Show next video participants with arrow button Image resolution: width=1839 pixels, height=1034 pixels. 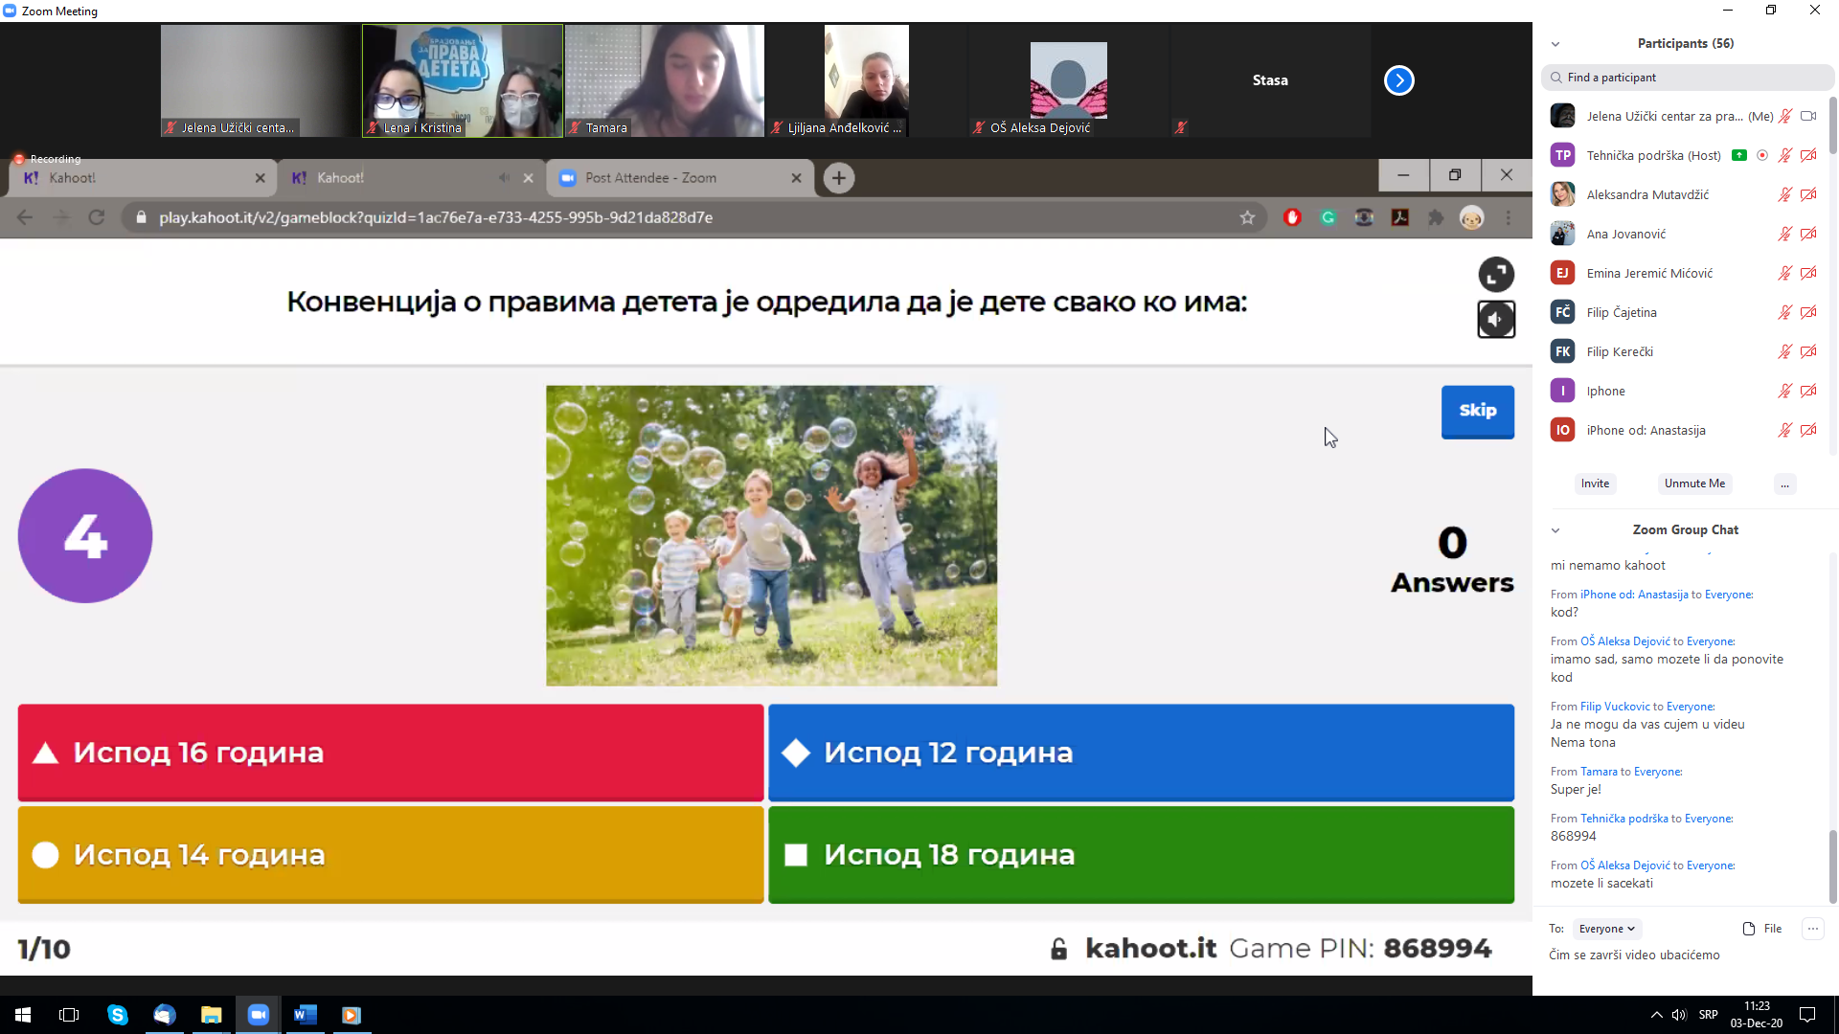(x=1398, y=80)
